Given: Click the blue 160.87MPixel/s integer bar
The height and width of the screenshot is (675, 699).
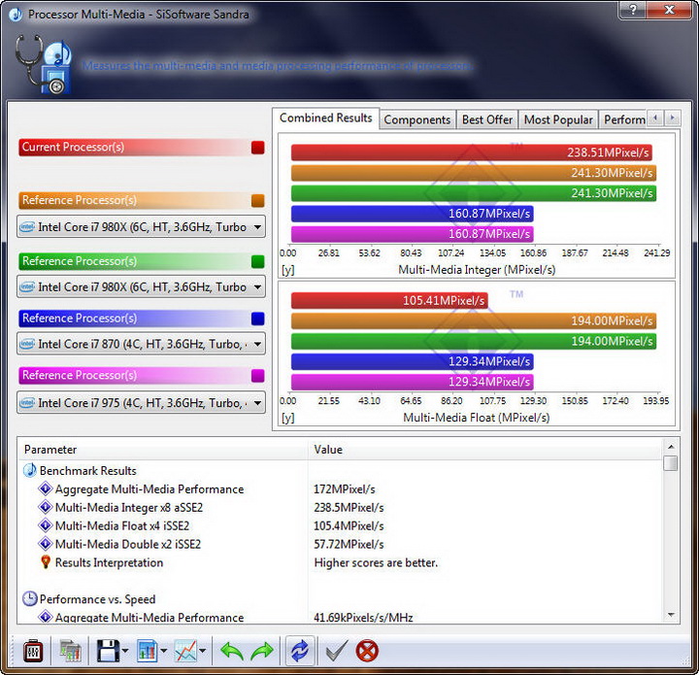Looking at the screenshot, I should (413, 214).
